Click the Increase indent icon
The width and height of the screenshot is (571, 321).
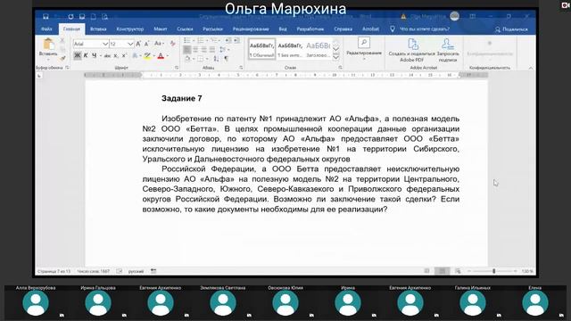click(236, 40)
